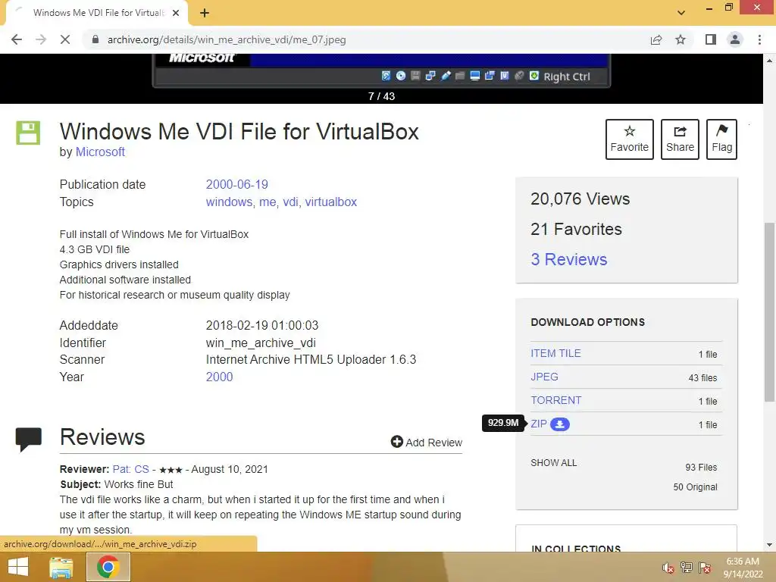Open the Action Center flag icon
This screenshot has height=582, width=776.
[x=705, y=568]
